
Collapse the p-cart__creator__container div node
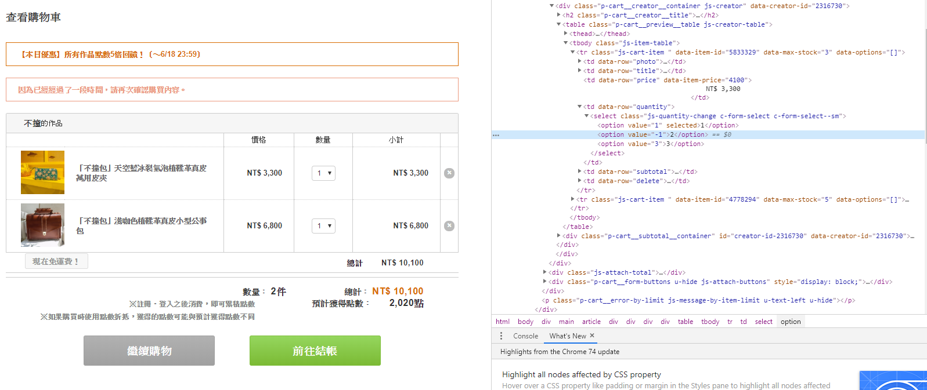tap(552, 6)
